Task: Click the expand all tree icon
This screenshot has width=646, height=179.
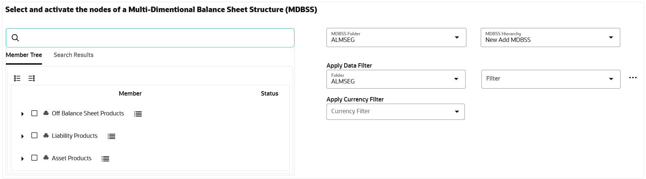Action: point(17,78)
